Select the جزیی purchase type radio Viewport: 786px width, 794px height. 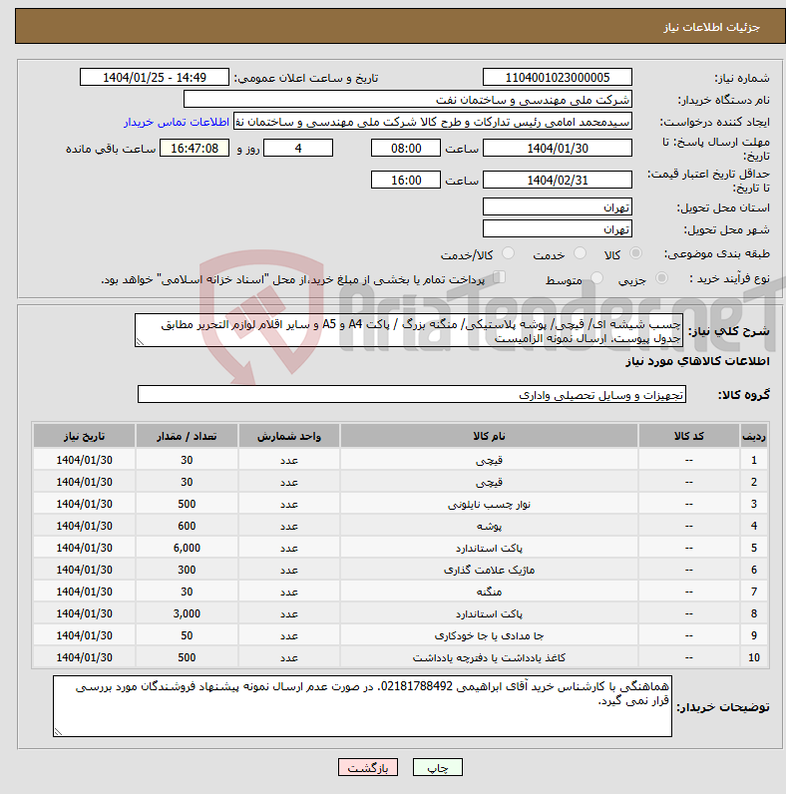point(661,278)
